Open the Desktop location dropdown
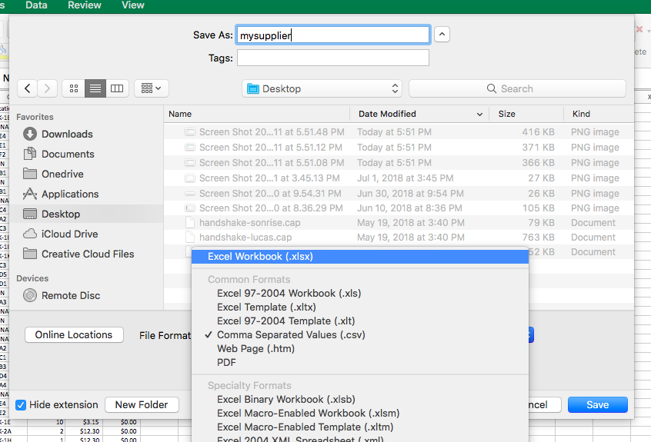Viewport: 651px width, 442px height. coord(322,88)
